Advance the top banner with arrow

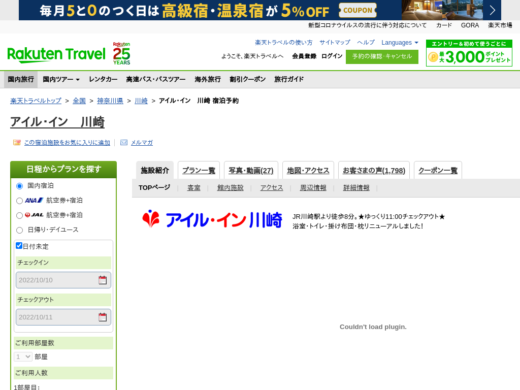pos(492,10)
